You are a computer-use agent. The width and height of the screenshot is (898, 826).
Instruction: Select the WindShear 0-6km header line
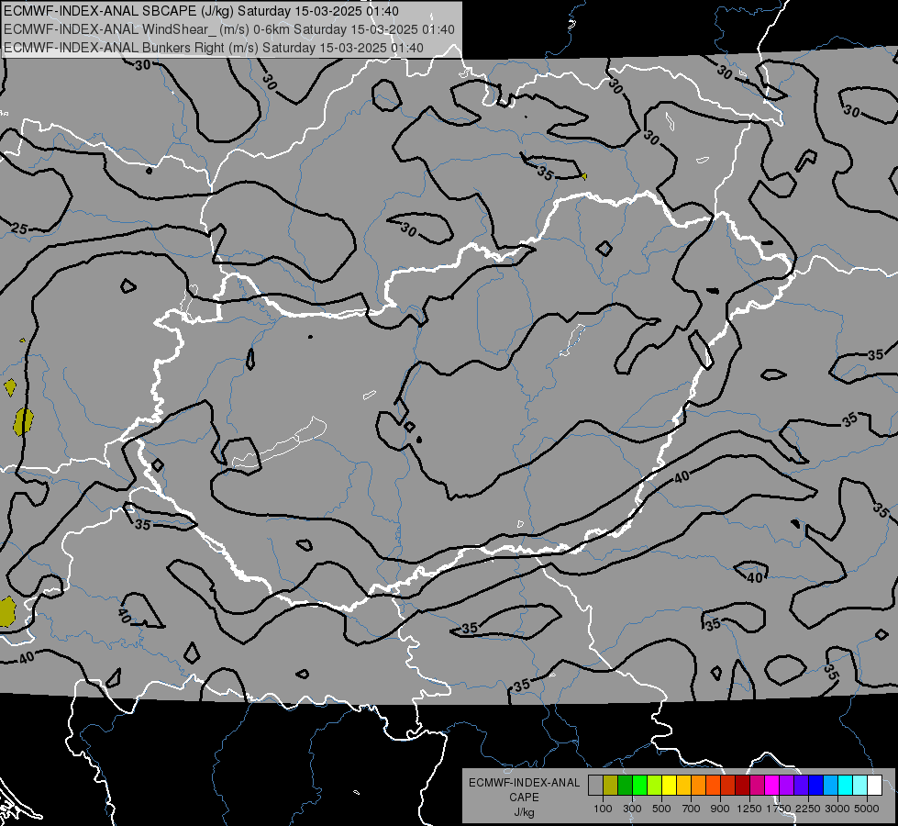(x=229, y=29)
